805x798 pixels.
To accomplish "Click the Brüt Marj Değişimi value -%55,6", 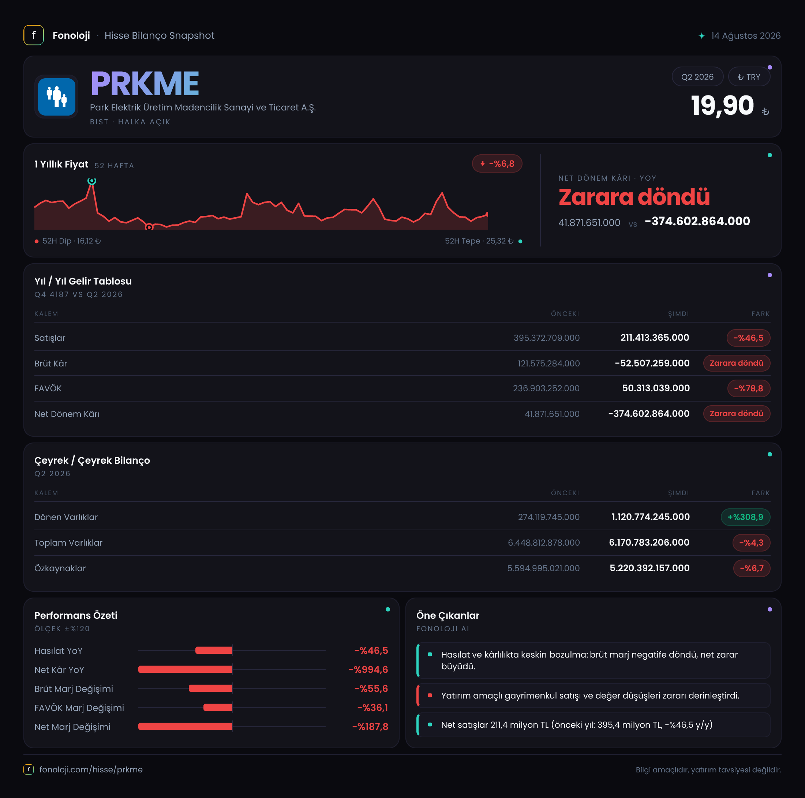I will click(x=371, y=688).
